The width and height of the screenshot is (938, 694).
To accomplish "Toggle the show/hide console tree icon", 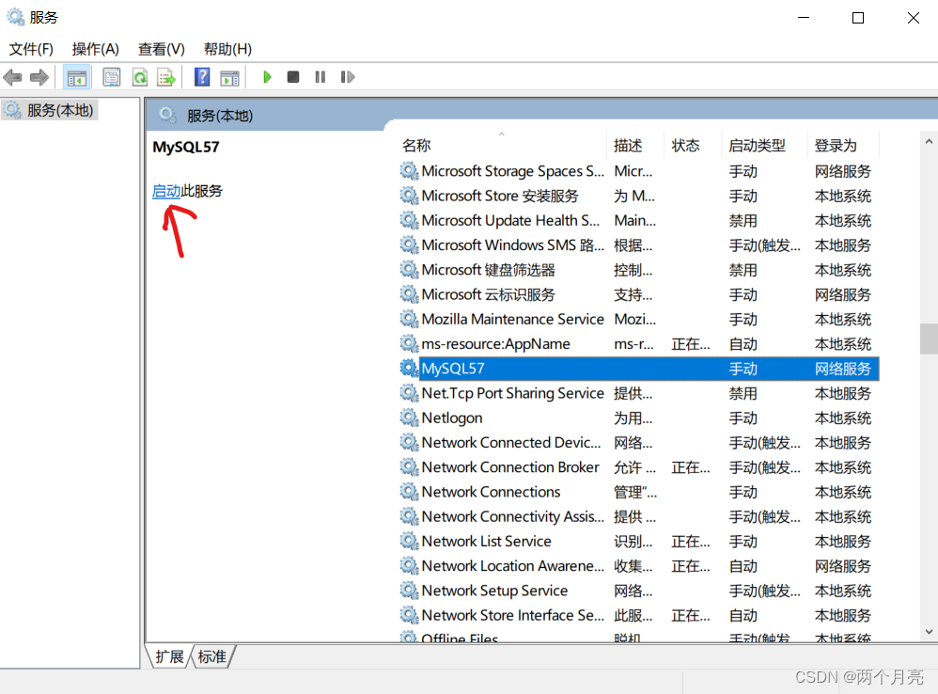I will point(76,77).
